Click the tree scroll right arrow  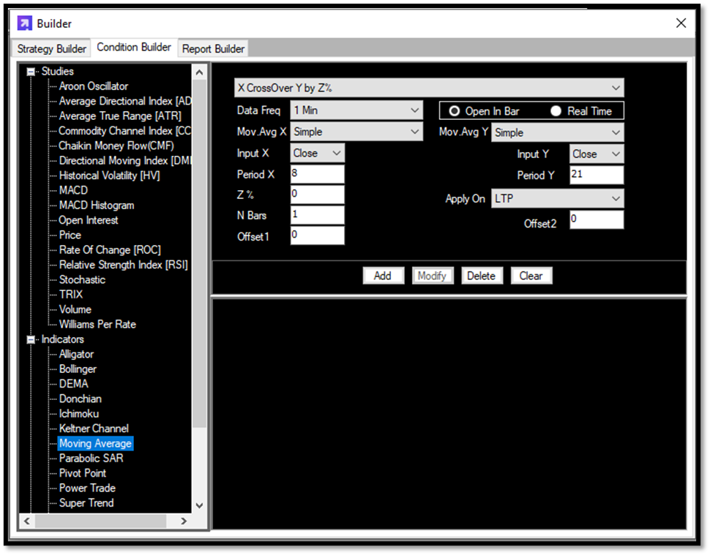[x=184, y=521]
